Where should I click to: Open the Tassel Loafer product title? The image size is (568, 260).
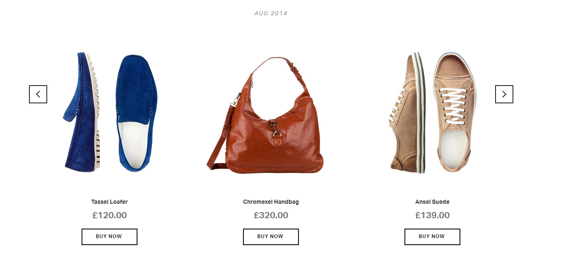tap(109, 202)
